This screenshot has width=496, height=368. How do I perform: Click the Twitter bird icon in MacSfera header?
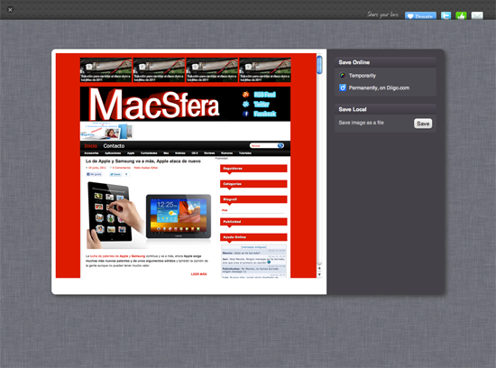[x=246, y=104]
